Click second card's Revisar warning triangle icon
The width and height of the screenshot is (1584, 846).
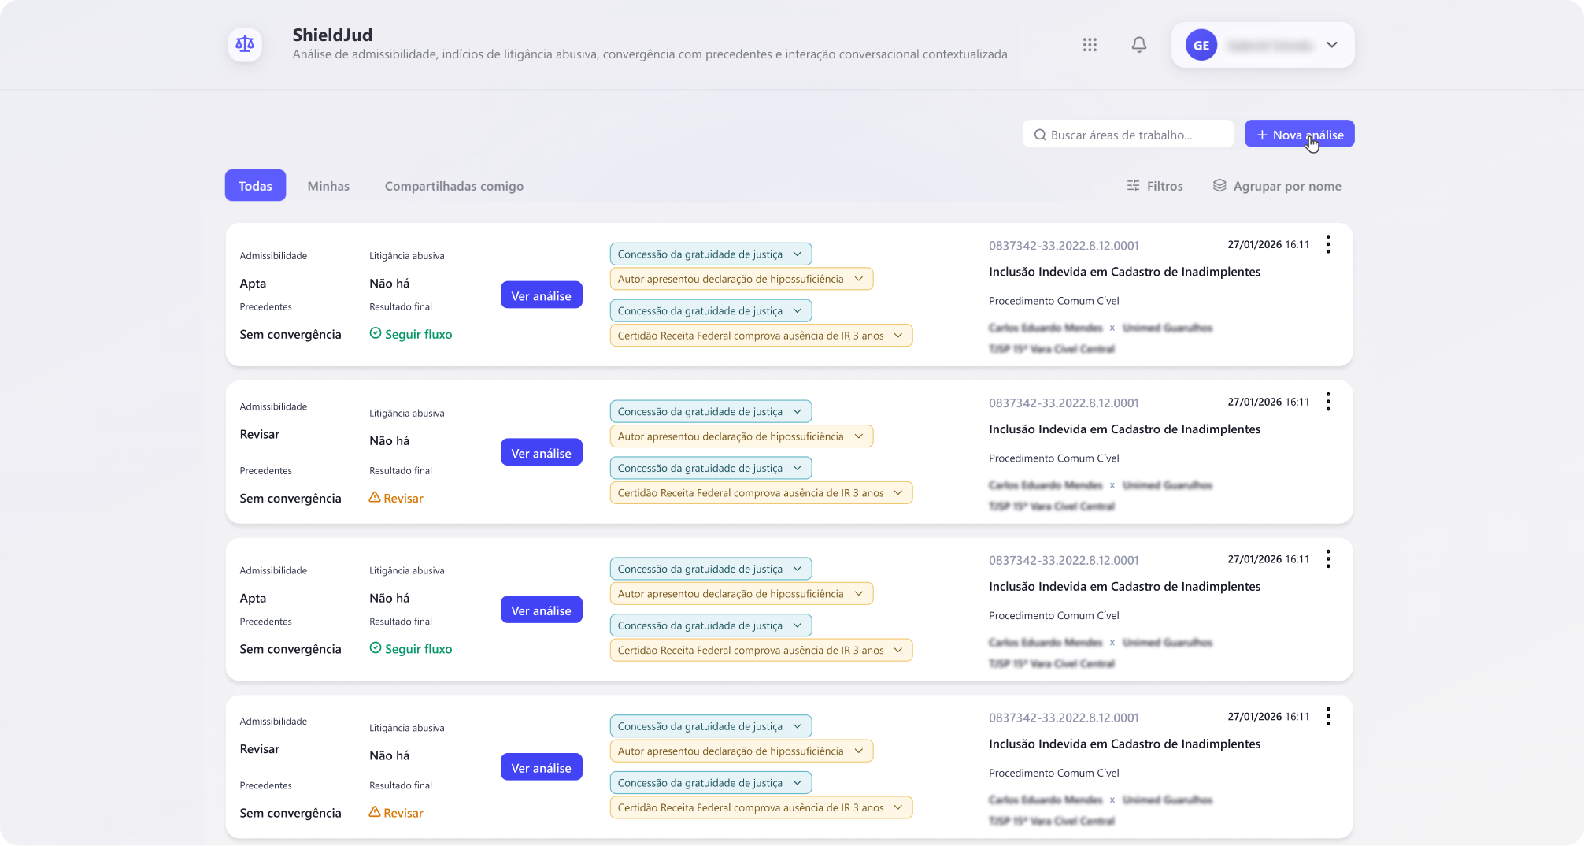click(375, 497)
